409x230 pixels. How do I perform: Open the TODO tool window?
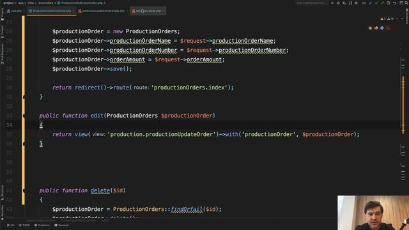[24, 225]
